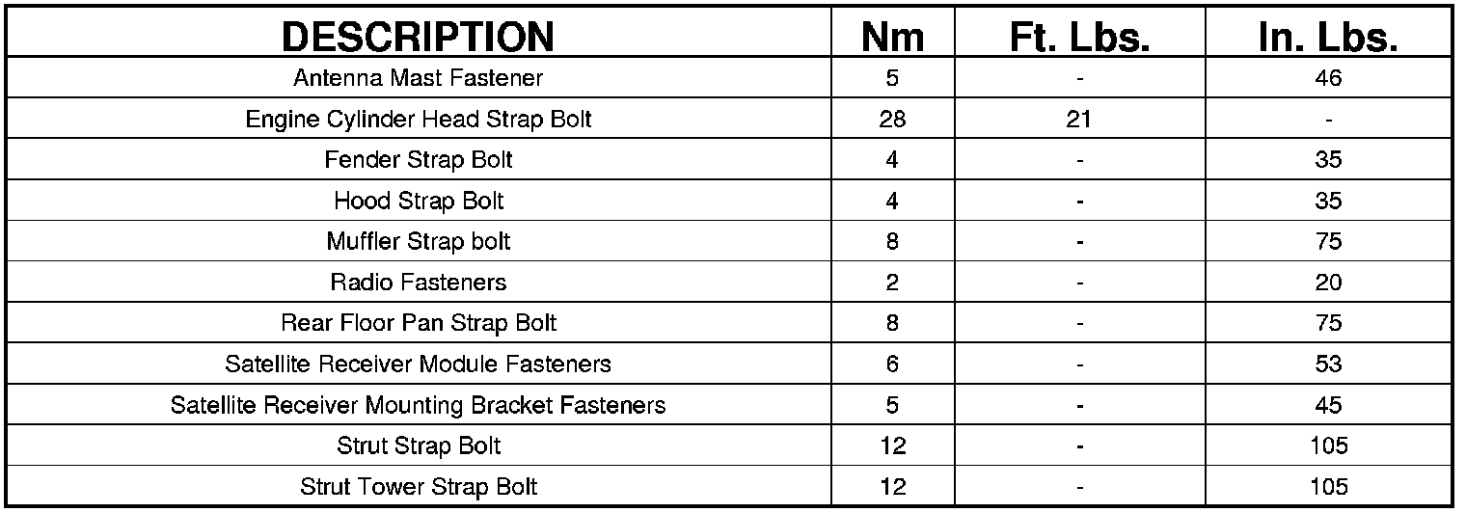
Task: Select the Radio Fasteners description
Action: pyautogui.click(x=418, y=283)
